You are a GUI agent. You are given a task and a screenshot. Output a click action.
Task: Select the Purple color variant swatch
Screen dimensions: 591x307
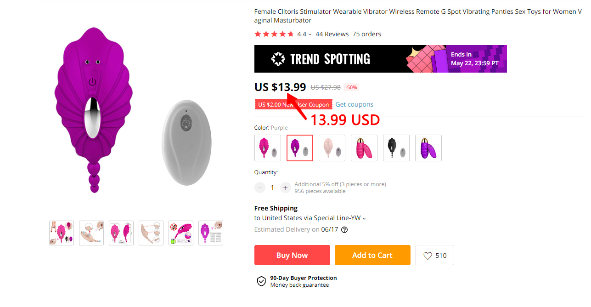[300, 148]
